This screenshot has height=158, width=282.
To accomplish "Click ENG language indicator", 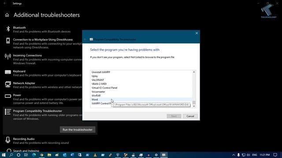I will pos(255,155).
